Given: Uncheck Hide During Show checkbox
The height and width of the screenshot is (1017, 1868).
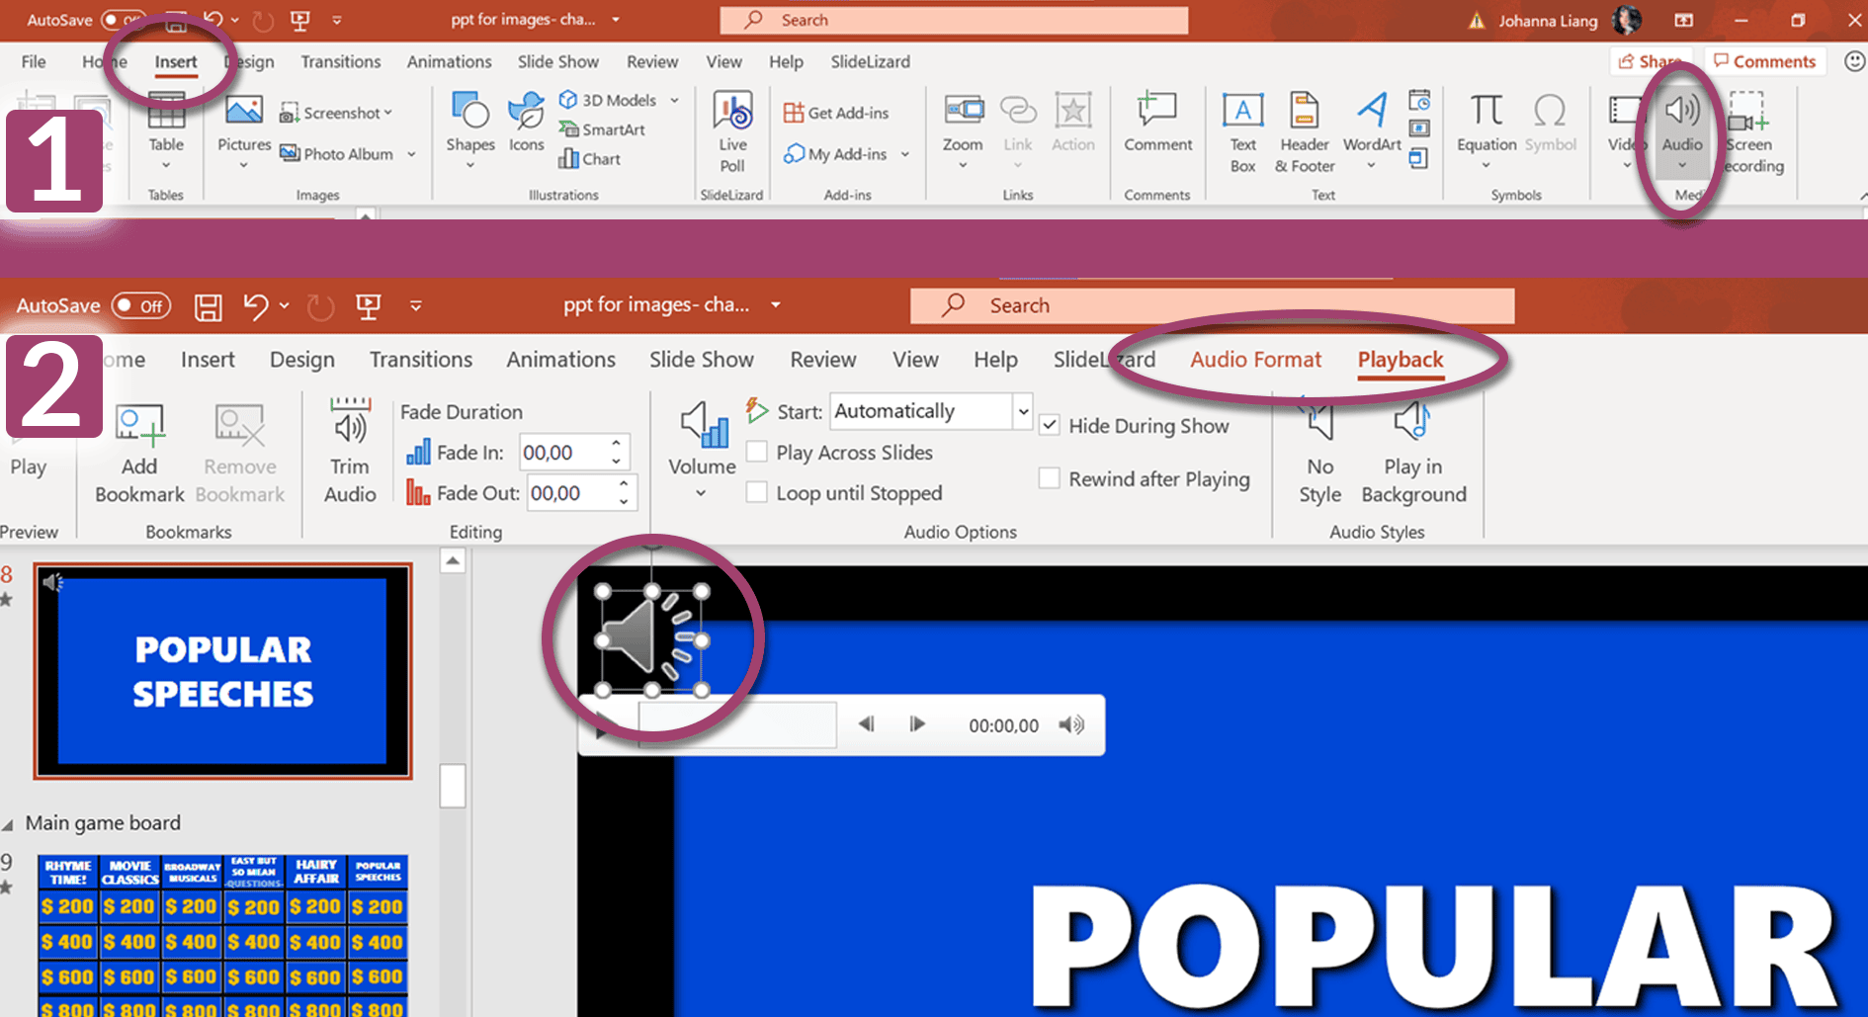Looking at the screenshot, I should (1051, 425).
